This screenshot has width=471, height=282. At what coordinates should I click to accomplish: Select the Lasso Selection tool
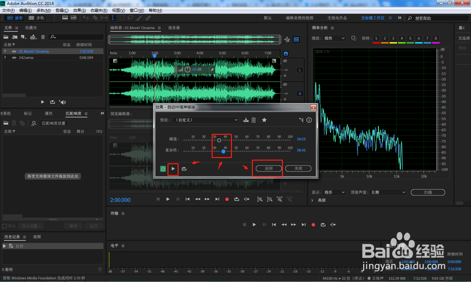tap(131, 18)
